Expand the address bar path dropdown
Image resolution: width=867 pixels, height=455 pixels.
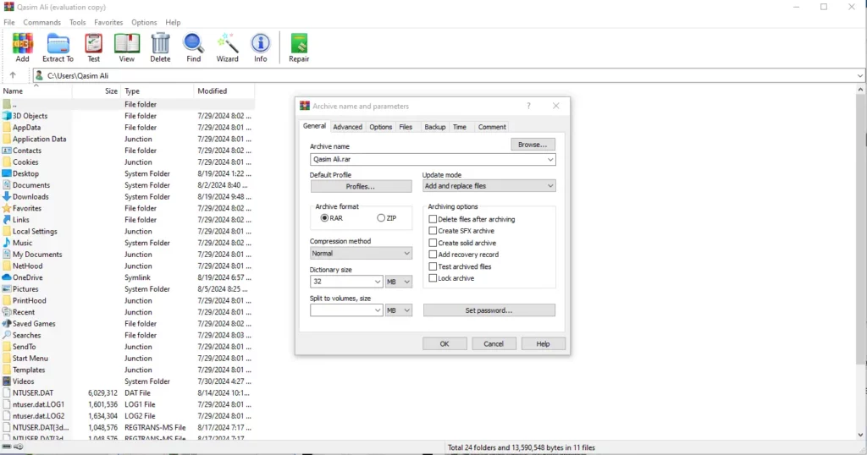point(860,75)
